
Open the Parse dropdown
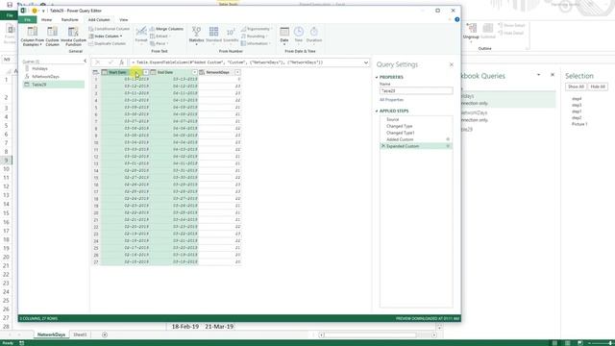pos(160,43)
